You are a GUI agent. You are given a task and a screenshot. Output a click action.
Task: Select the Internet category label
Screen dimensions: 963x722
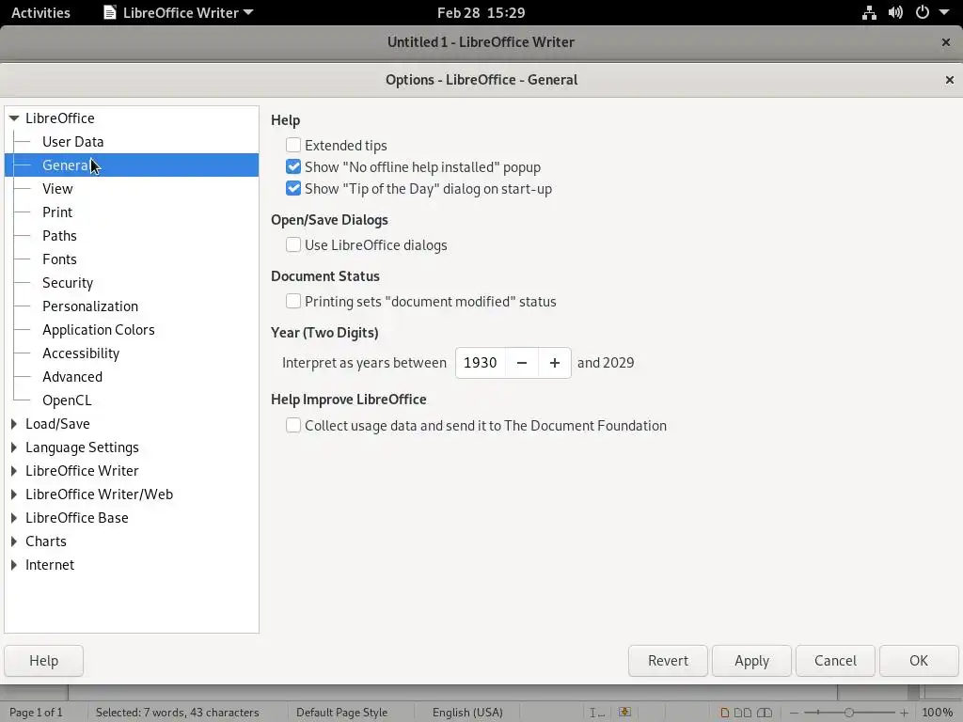(50, 565)
